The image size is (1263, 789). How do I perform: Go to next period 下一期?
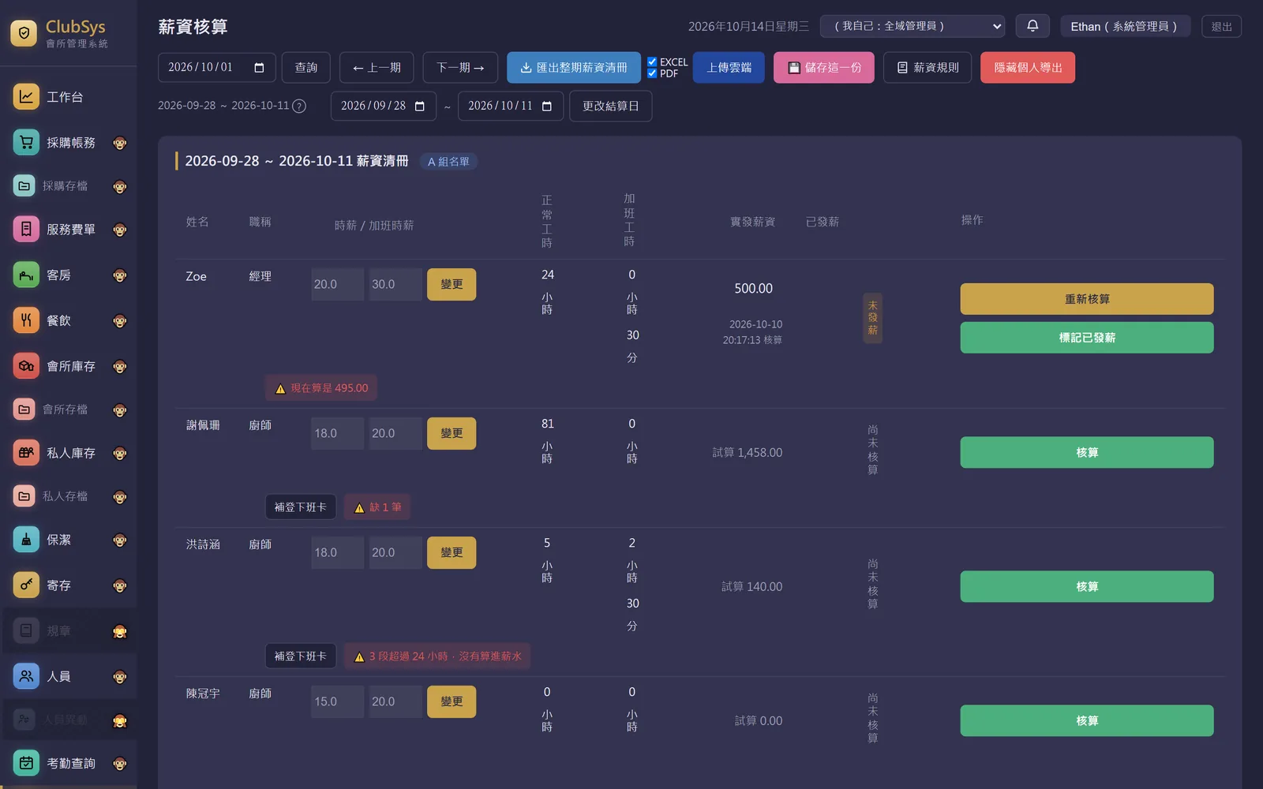coord(460,67)
